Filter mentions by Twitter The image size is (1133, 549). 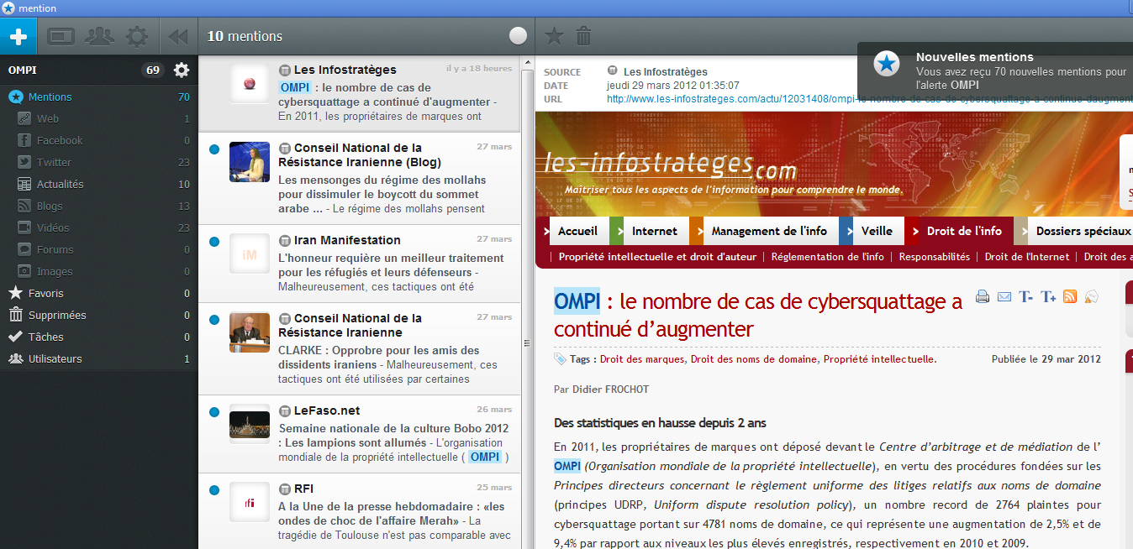point(99,162)
